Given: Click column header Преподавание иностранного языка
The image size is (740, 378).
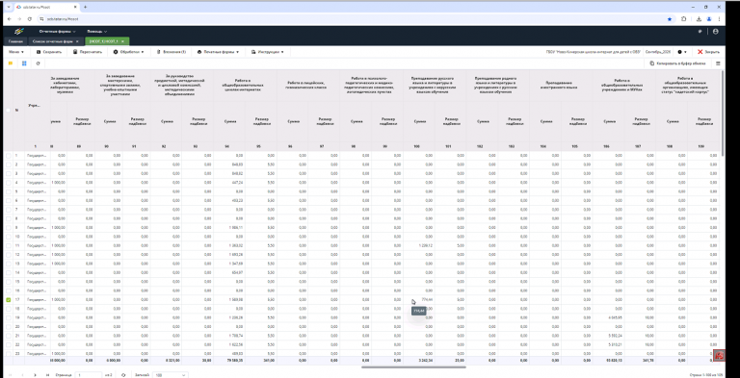Looking at the screenshot, I should click(561, 86).
